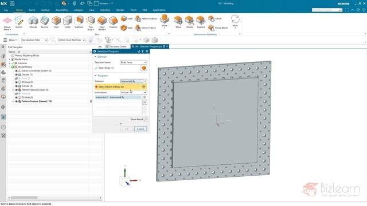
Task: Click the Hole feature icon
Action: click(56, 21)
